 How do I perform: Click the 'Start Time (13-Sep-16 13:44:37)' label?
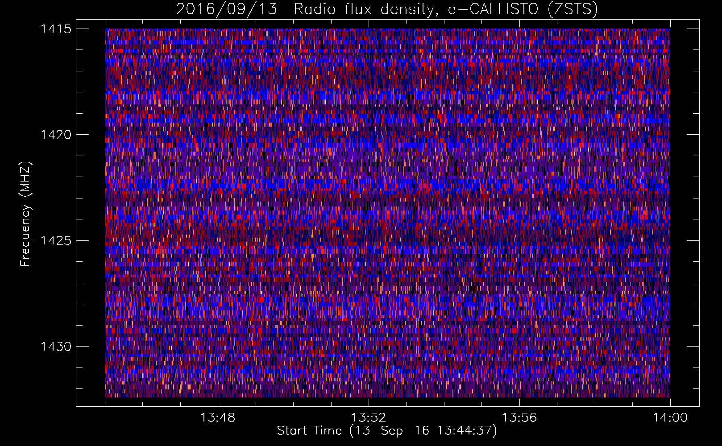(x=387, y=431)
